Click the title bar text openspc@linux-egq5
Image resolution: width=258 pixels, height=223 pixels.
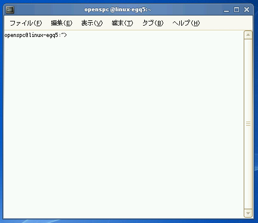(117, 10)
